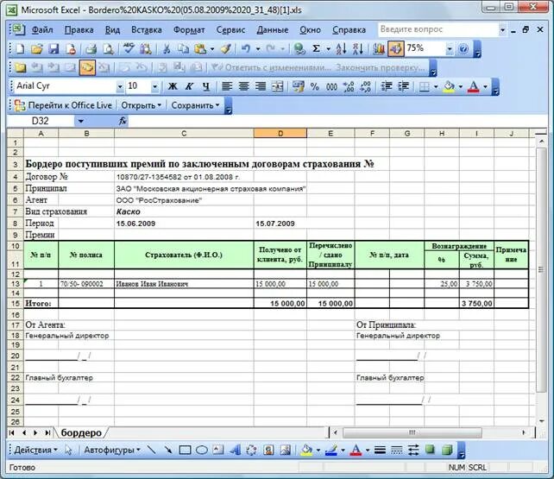Viewport: 554px width, 479px height.
Task: Click the fill color paint bucket in the Formatting toolbar
Action: [449, 86]
